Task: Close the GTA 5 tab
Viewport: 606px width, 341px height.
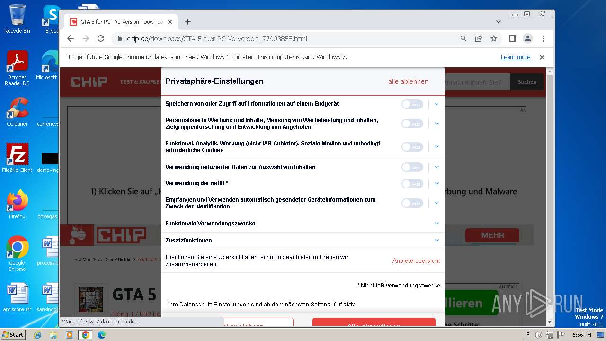Action: [170, 22]
